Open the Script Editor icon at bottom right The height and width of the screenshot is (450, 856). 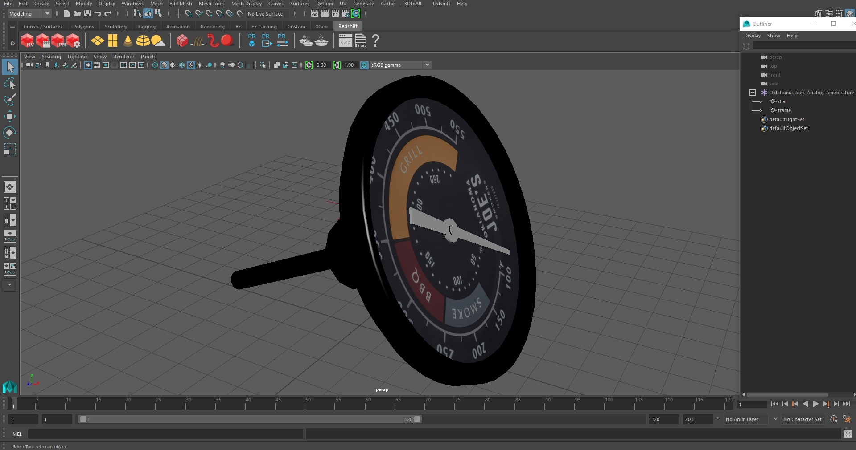pyautogui.click(x=848, y=434)
